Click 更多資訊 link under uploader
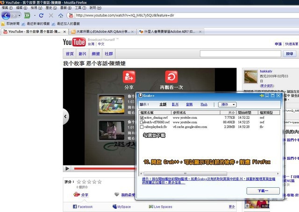The height and width of the screenshot is (212, 299). click(x=267, y=86)
